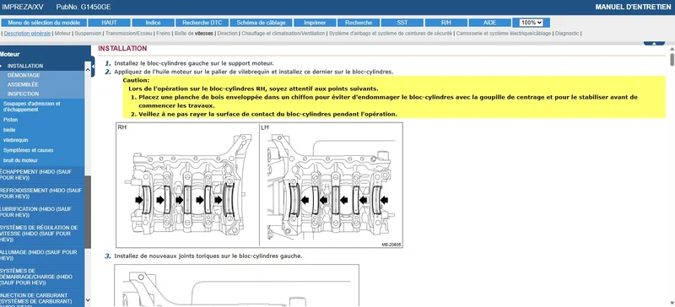Select Boîte de vitesses section
The image size is (675, 307).
pos(194,34)
